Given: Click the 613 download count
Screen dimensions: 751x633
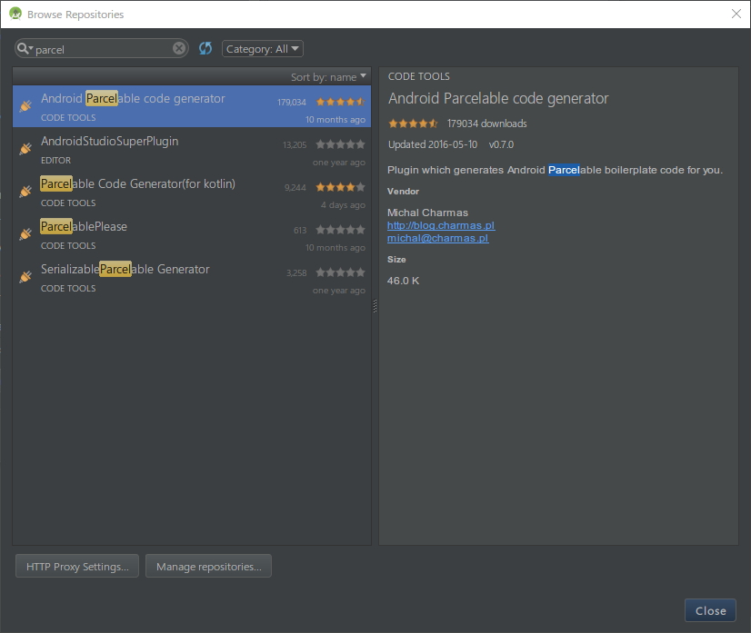Looking at the screenshot, I should pos(300,231).
